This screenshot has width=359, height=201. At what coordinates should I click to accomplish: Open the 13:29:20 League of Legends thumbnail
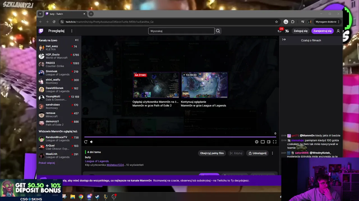click(204, 85)
